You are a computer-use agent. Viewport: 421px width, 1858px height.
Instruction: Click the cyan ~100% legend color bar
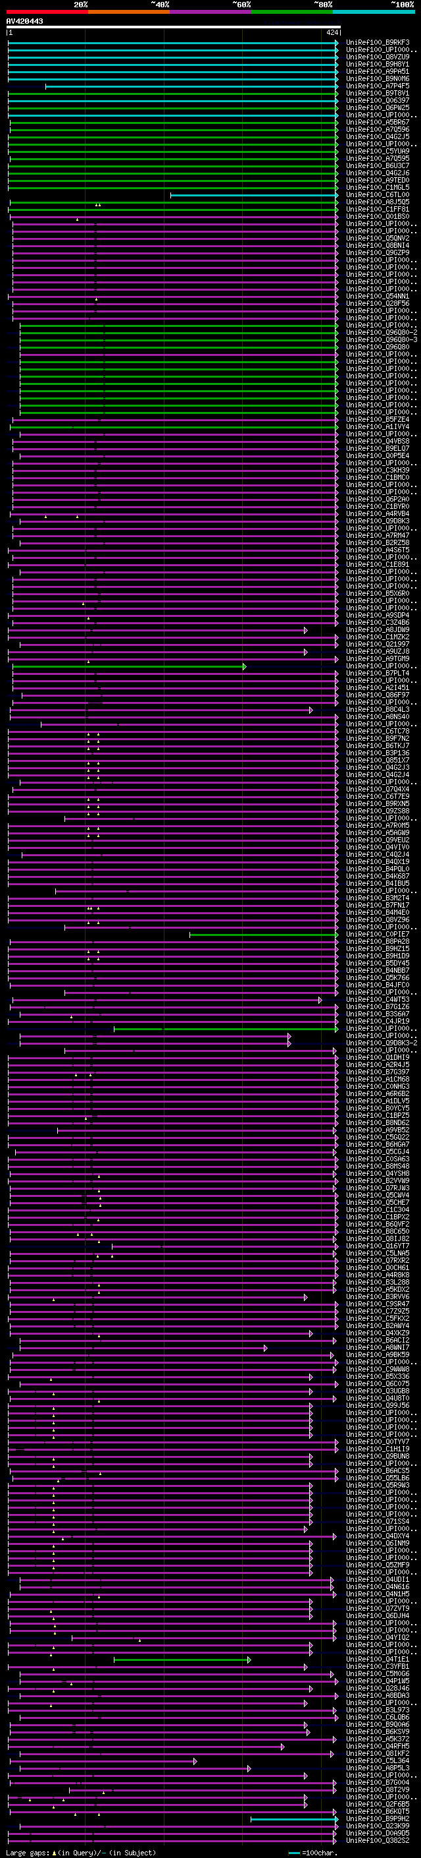click(374, 12)
